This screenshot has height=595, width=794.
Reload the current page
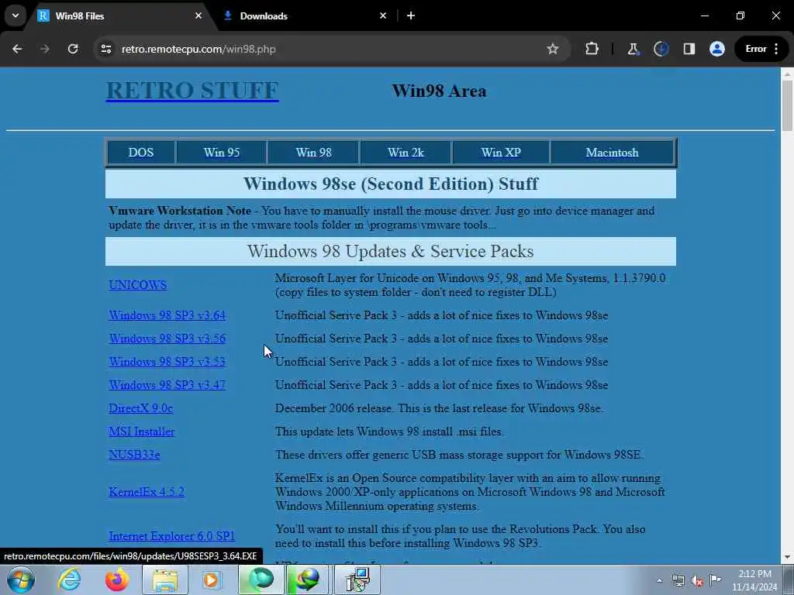coord(73,49)
